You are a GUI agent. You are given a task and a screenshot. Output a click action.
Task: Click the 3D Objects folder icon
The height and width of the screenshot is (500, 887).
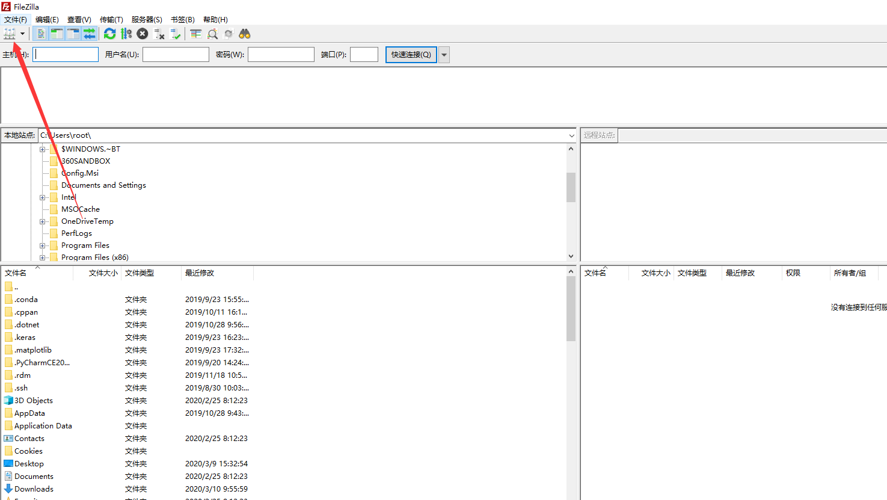pos(8,400)
